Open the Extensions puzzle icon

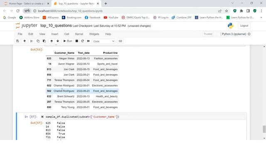pos(241,11)
